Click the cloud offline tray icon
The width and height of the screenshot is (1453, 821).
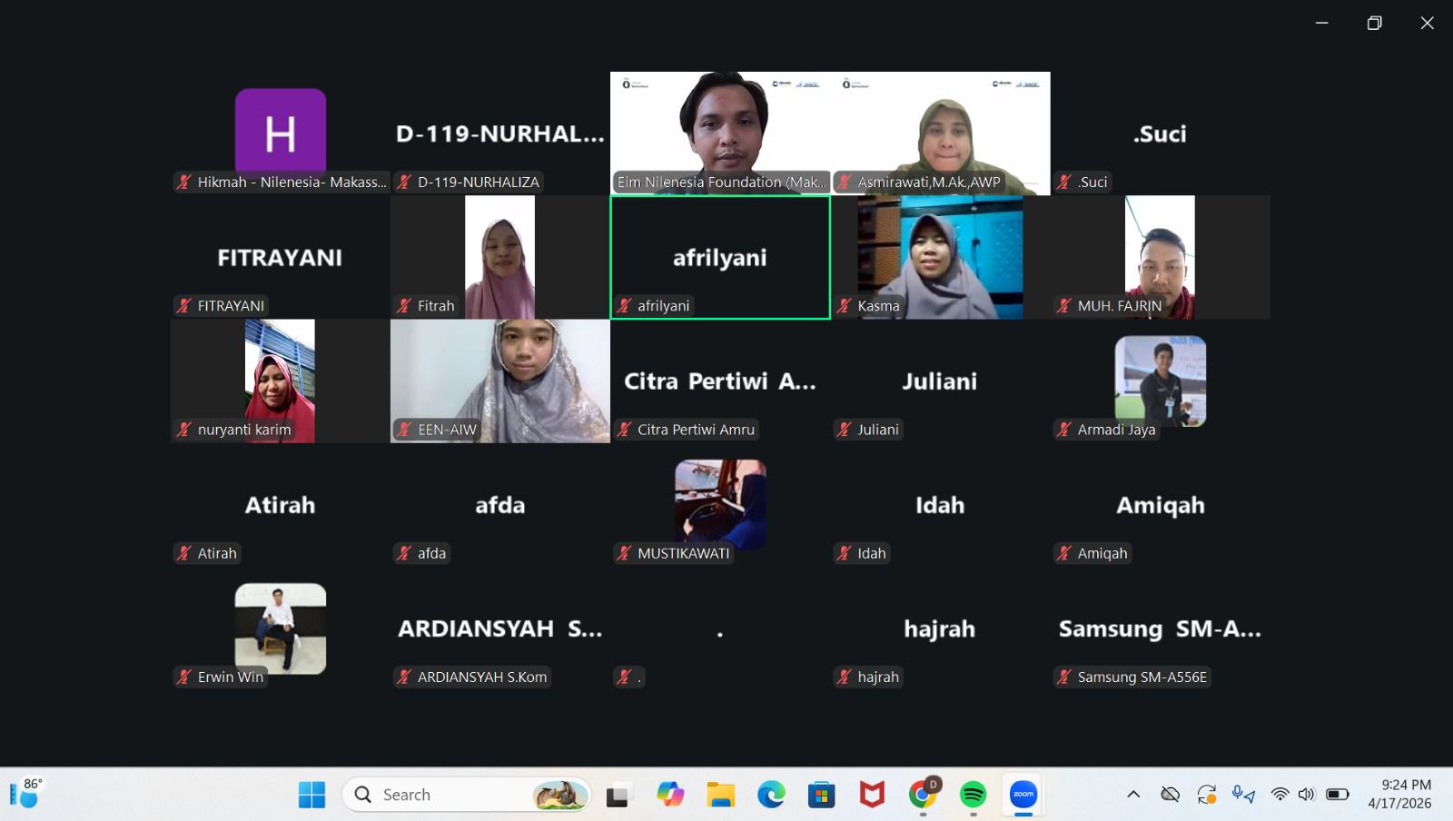[x=1170, y=795]
